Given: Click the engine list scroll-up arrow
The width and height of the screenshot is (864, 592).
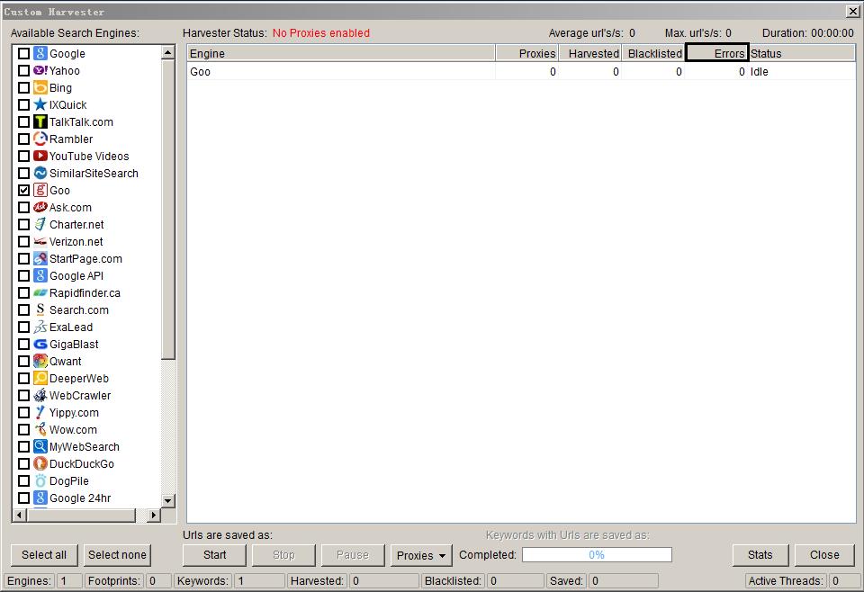Looking at the screenshot, I should pos(168,52).
